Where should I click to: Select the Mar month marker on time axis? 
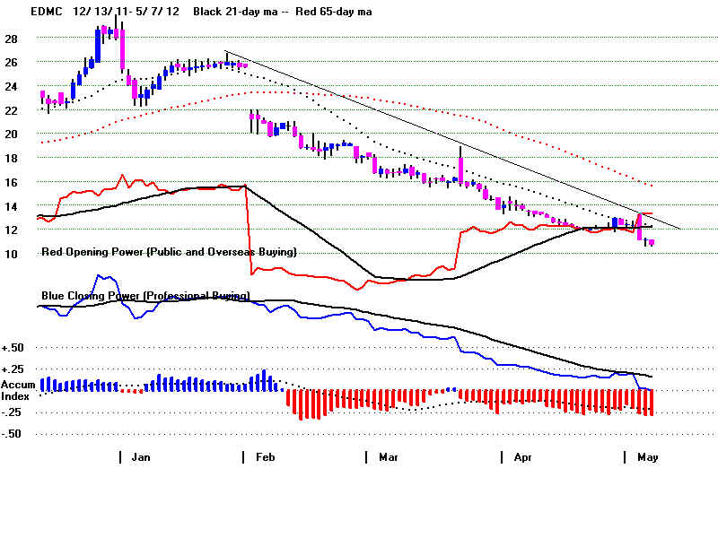click(x=387, y=457)
